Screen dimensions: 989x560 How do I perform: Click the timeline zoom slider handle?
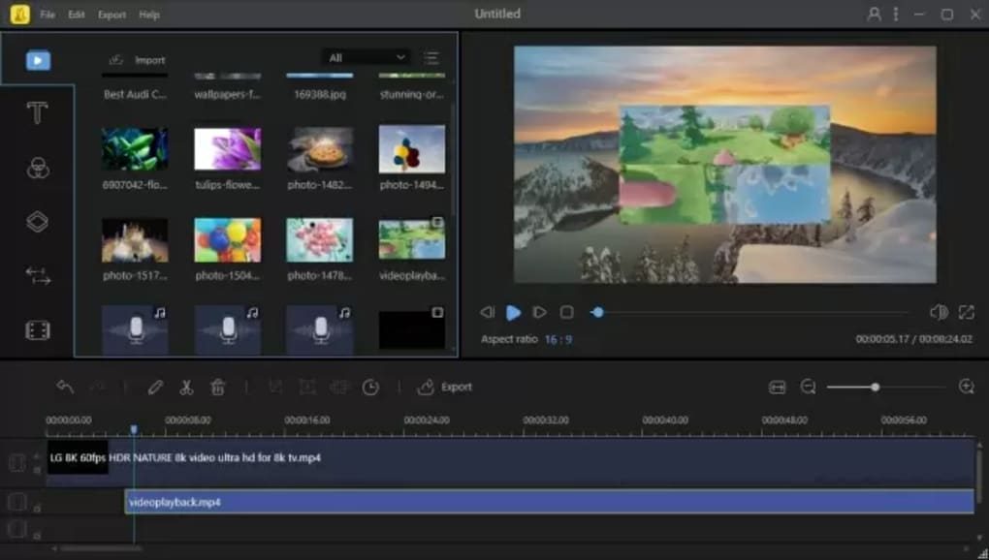click(875, 388)
